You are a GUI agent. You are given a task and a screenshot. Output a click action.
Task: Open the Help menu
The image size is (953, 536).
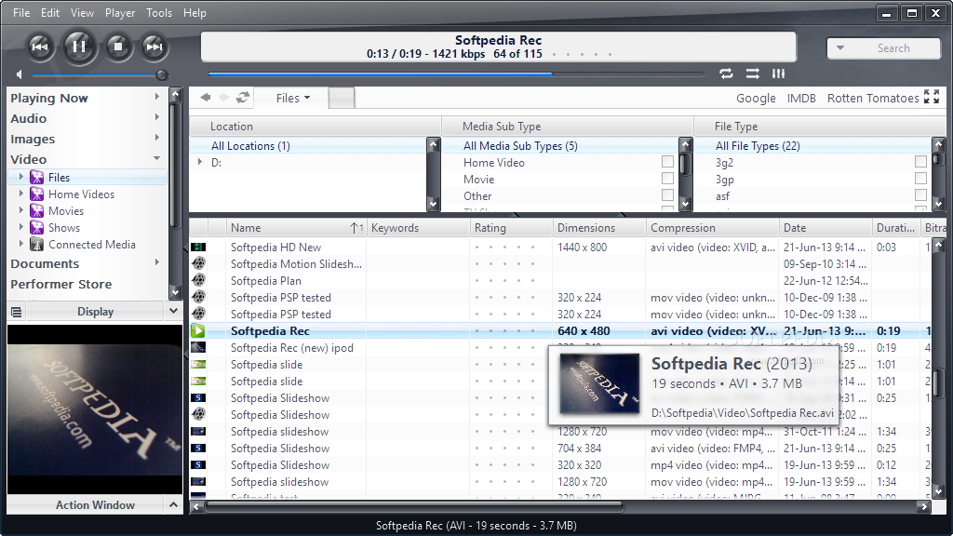(x=195, y=13)
